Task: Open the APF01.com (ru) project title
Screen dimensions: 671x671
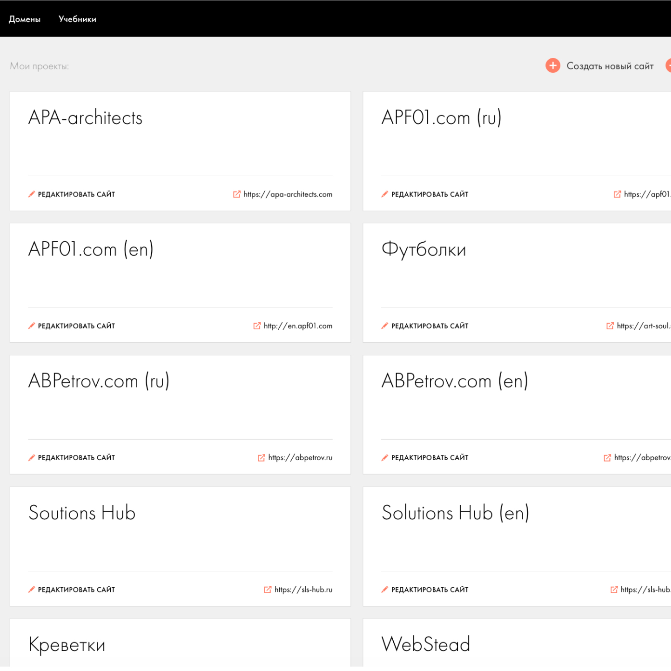Action: (x=441, y=118)
